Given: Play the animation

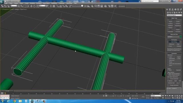Looking at the screenshot, I should 168,96.
